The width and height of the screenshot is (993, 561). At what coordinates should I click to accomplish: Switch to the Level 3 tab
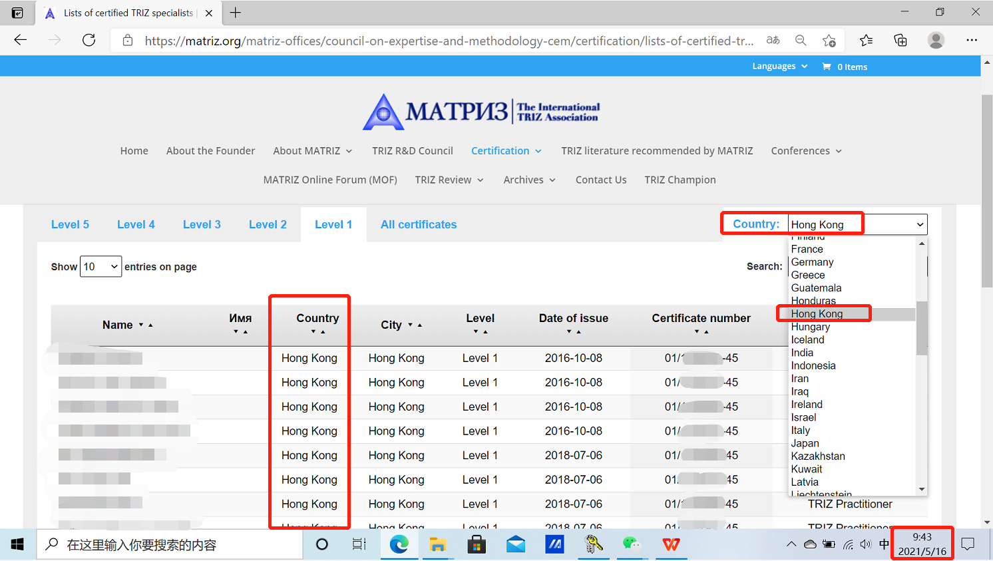point(202,225)
